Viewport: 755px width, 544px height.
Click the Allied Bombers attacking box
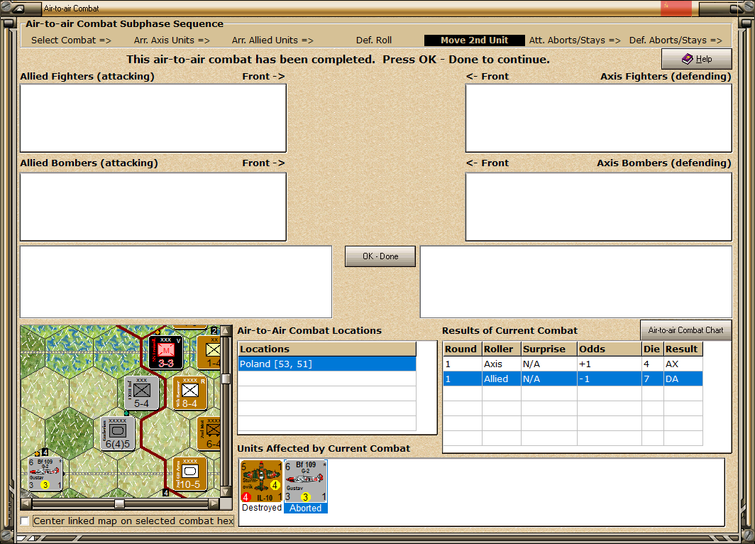(153, 207)
